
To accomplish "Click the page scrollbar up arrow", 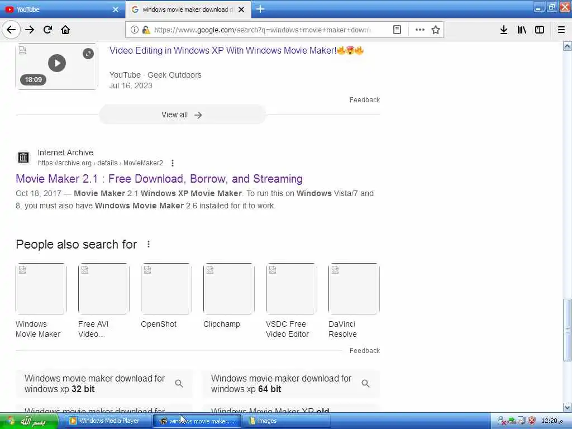I will (568, 46).
